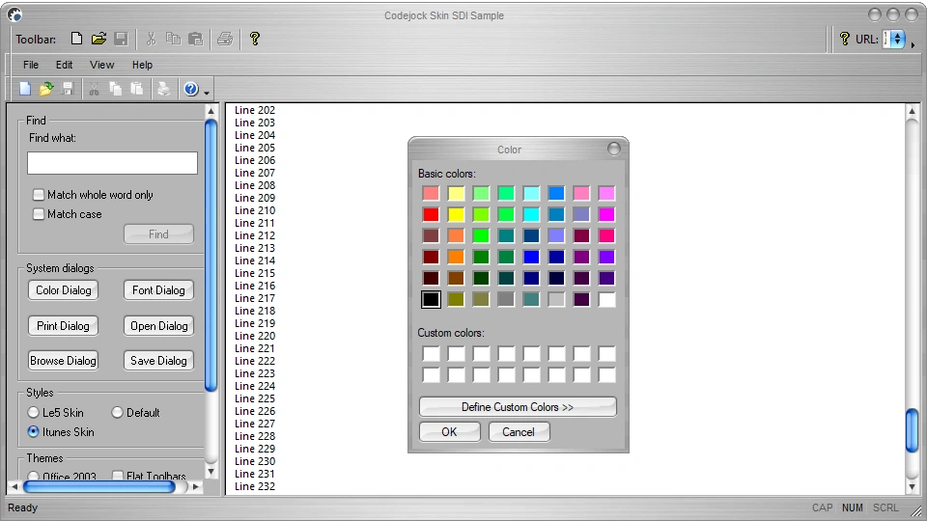Click left panel horizontal scroll right arrow
This screenshot has height=521, width=927.
(196, 486)
